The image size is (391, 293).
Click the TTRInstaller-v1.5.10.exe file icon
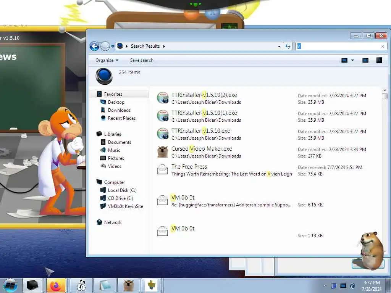(163, 134)
